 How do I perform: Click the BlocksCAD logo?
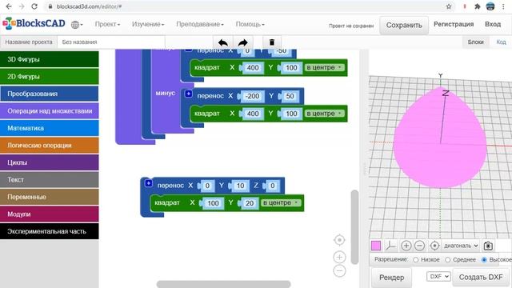pyautogui.click(x=34, y=23)
